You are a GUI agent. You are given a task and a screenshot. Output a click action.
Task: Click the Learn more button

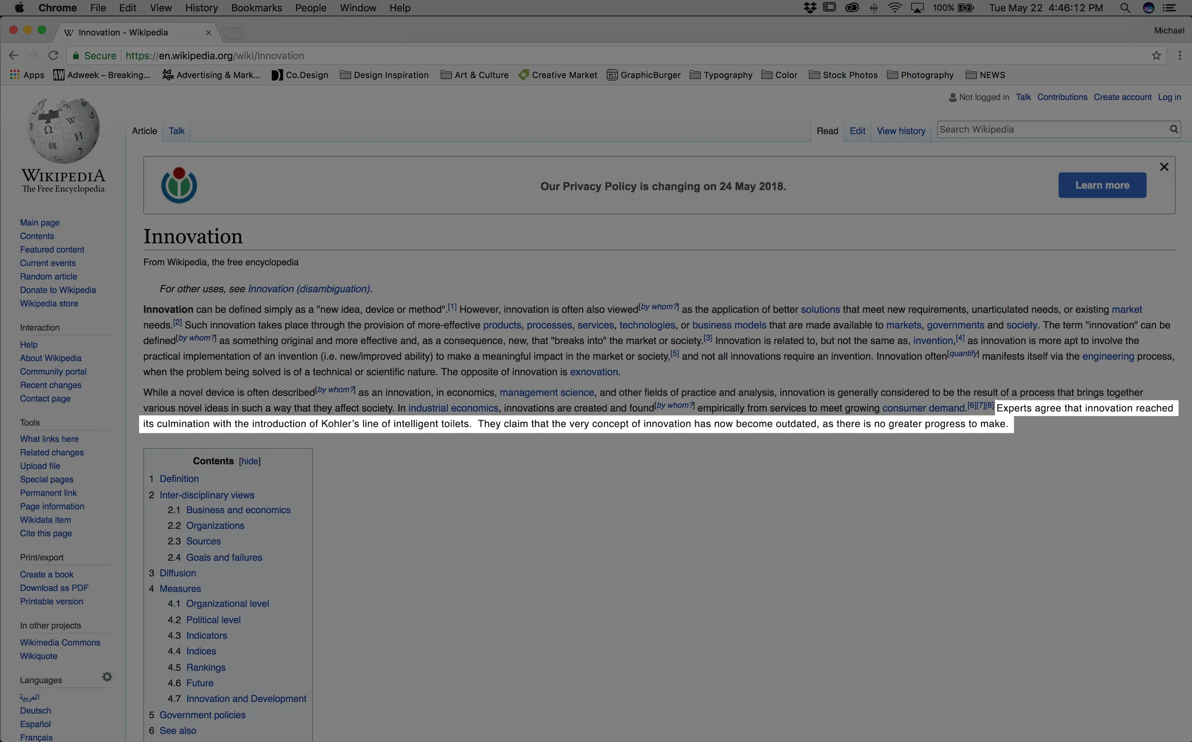(x=1102, y=185)
